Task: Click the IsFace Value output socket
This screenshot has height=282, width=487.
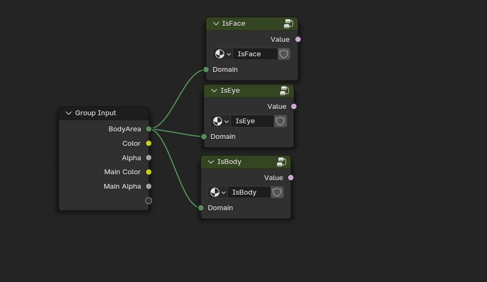Action: [x=298, y=40]
